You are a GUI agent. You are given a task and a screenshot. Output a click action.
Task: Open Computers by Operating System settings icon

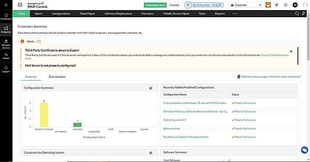pyautogui.click(x=151, y=153)
